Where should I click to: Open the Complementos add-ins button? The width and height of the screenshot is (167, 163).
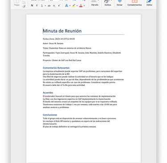(x=134, y=3)
